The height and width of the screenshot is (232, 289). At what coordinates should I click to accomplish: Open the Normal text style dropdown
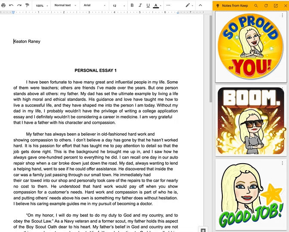click(65, 5)
